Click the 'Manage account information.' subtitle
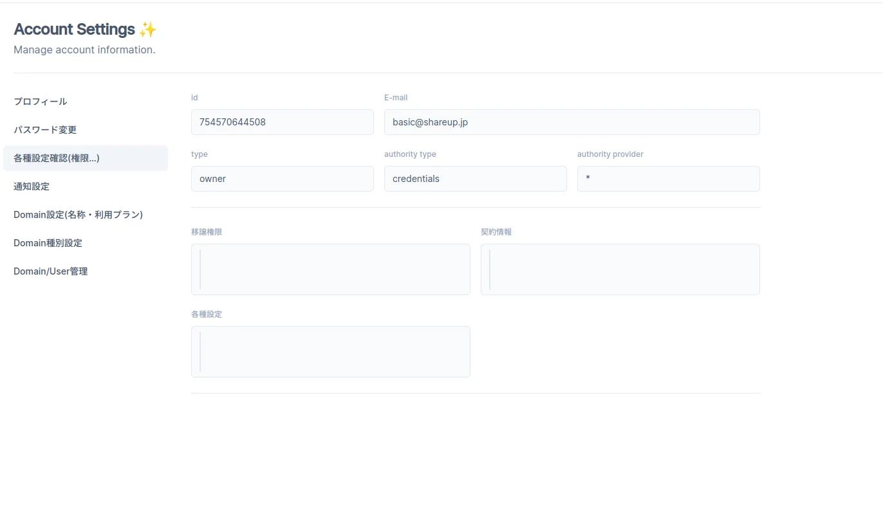Viewport: 883px width, 526px height. tap(84, 50)
